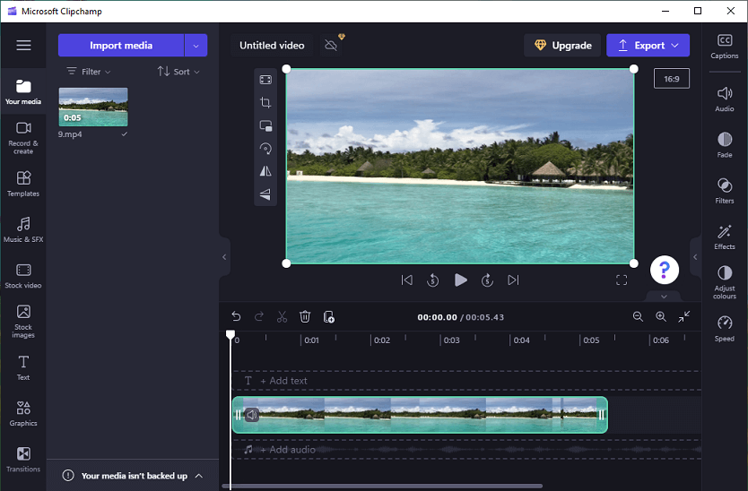Open the hamburger menu
Image resolution: width=748 pixels, height=491 pixels.
23,46
